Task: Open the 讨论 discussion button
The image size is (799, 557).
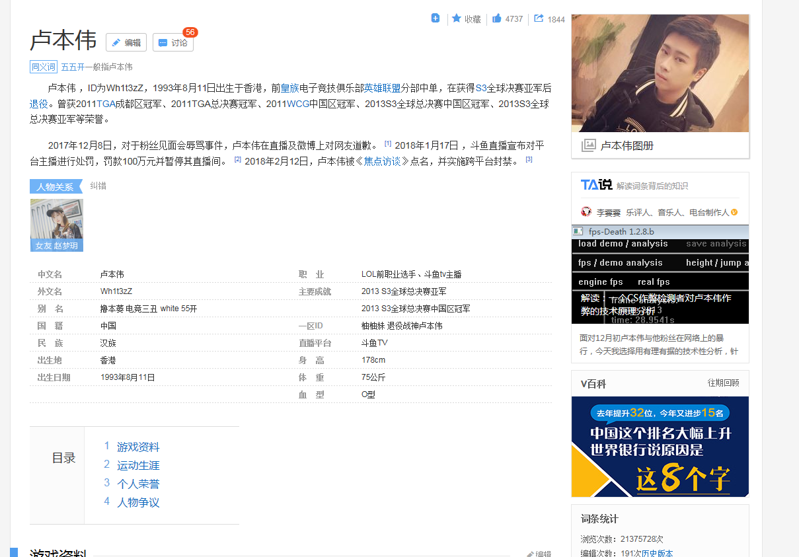Action: tap(173, 42)
